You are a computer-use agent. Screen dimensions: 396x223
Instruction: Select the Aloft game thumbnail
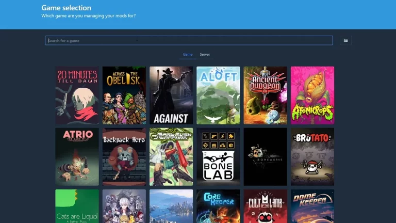pyautogui.click(x=218, y=95)
